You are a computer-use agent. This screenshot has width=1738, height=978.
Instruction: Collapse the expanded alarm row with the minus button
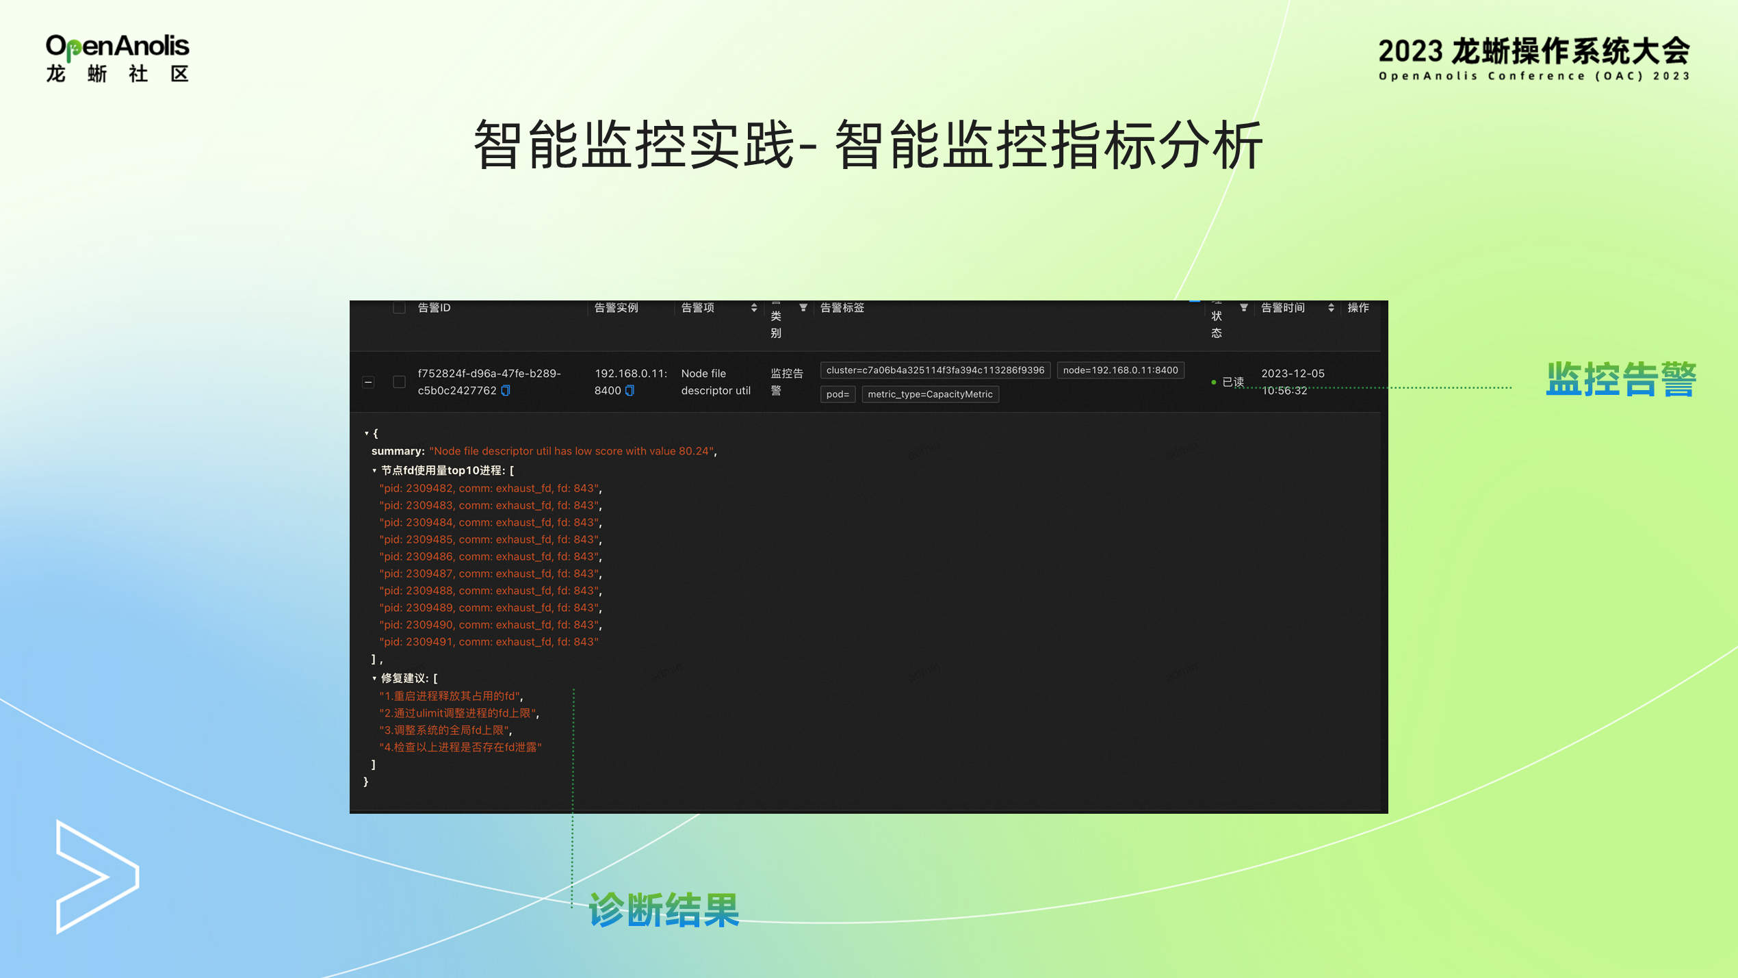point(369,382)
